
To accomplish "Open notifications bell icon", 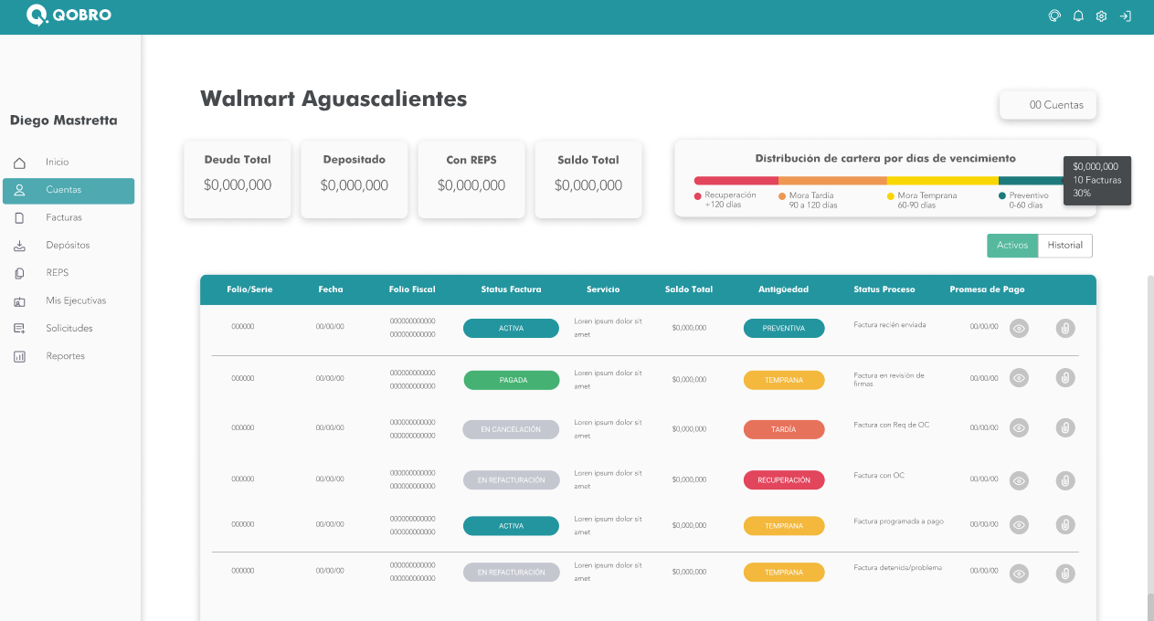I will tap(1078, 16).
